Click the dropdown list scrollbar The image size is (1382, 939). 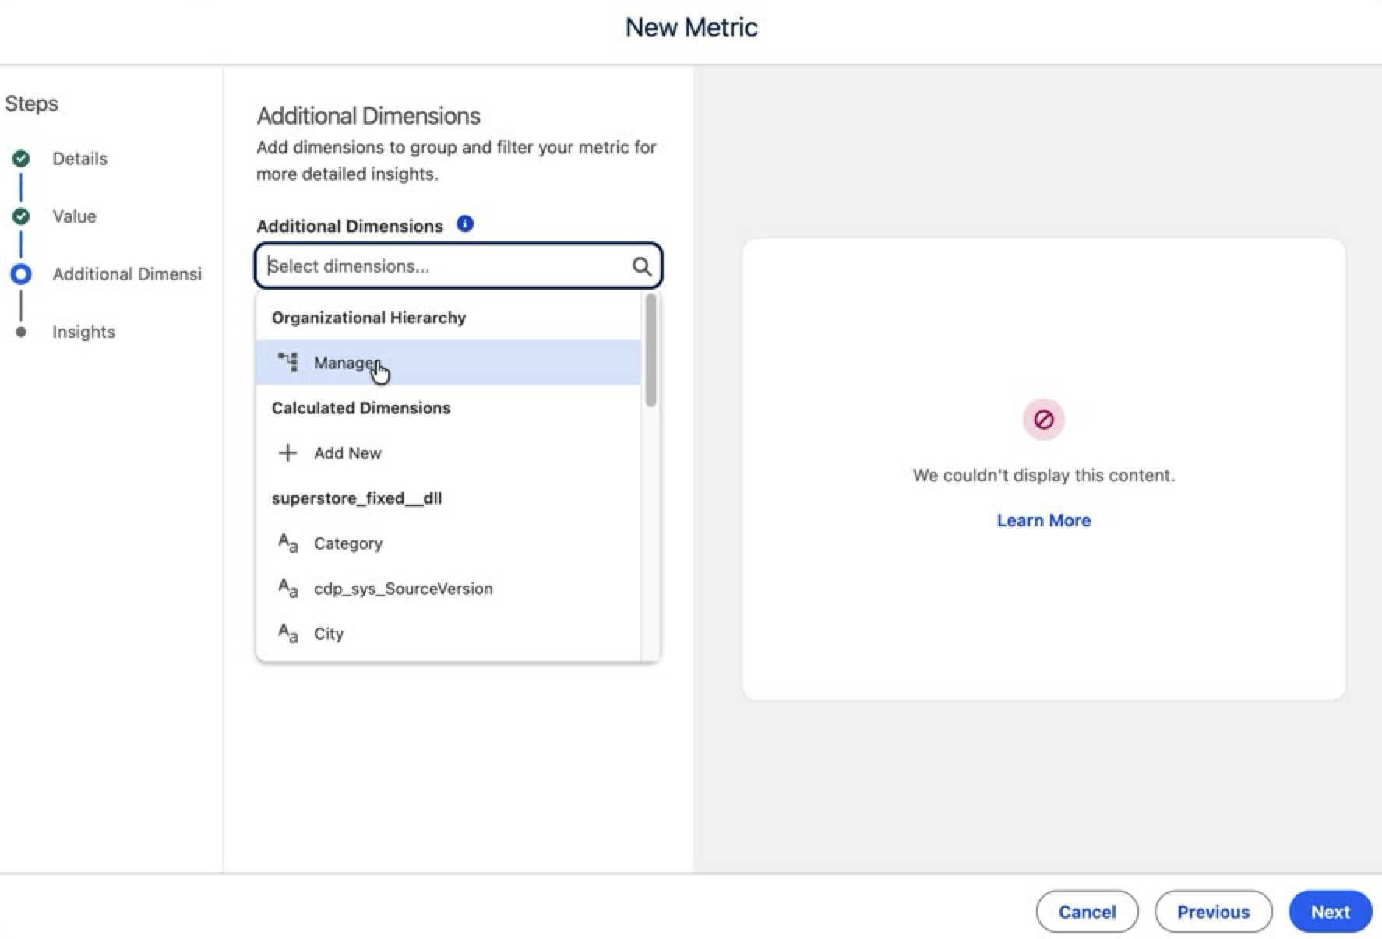650,350
